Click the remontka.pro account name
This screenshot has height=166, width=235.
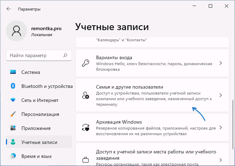[x=46, y=28]
